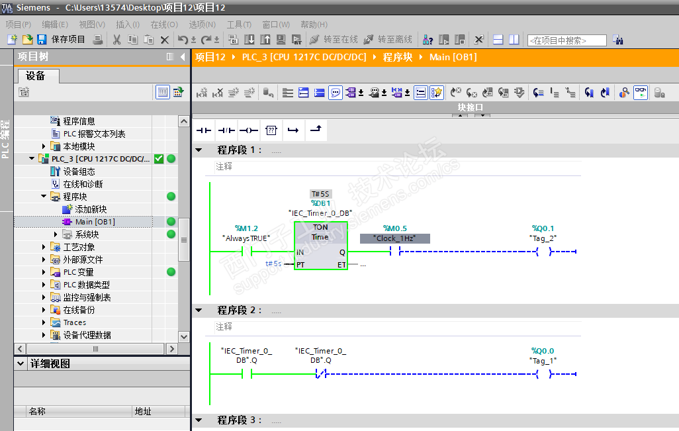The height and width of the screenshot is (431, 679).
Task: Select Main [OB1] in project tree
Action: click(x=95, y=222)
